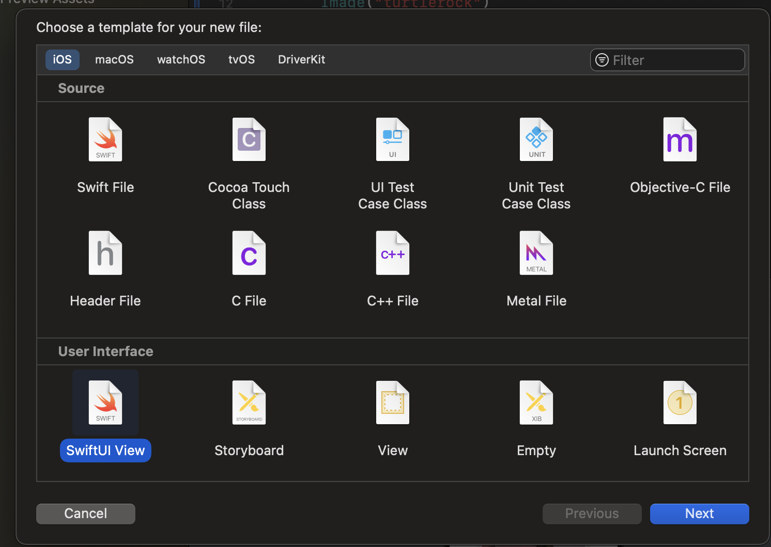
Task: Click the "Launch Screen" label
Action: [x=680, y=451]
